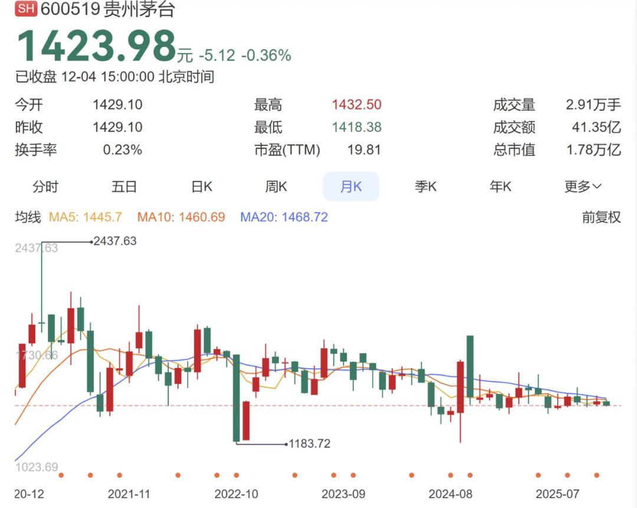Click the 1183.72 low price marker
This screenshot has width=637, height=508.
point(308,444)
